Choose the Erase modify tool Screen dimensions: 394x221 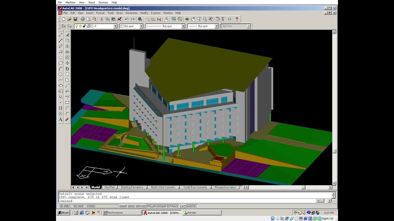[x=67, y=35]
